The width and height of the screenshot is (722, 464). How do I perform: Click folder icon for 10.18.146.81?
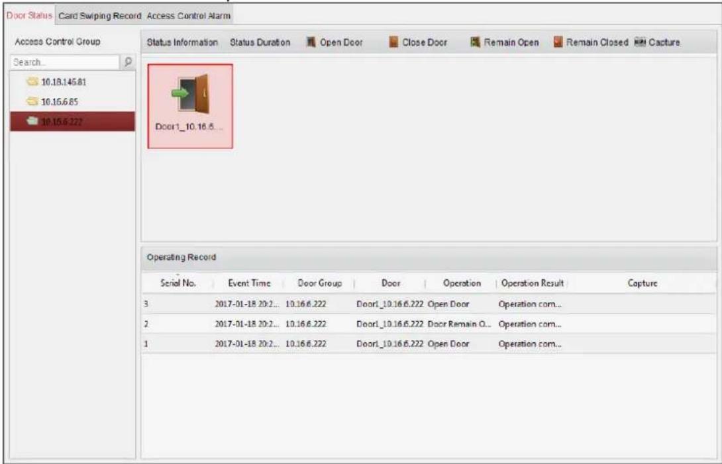32,82
